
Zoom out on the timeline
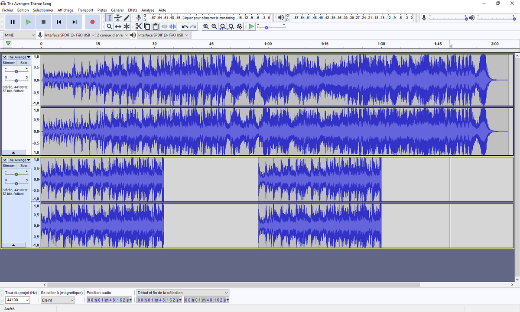(214, 26)
